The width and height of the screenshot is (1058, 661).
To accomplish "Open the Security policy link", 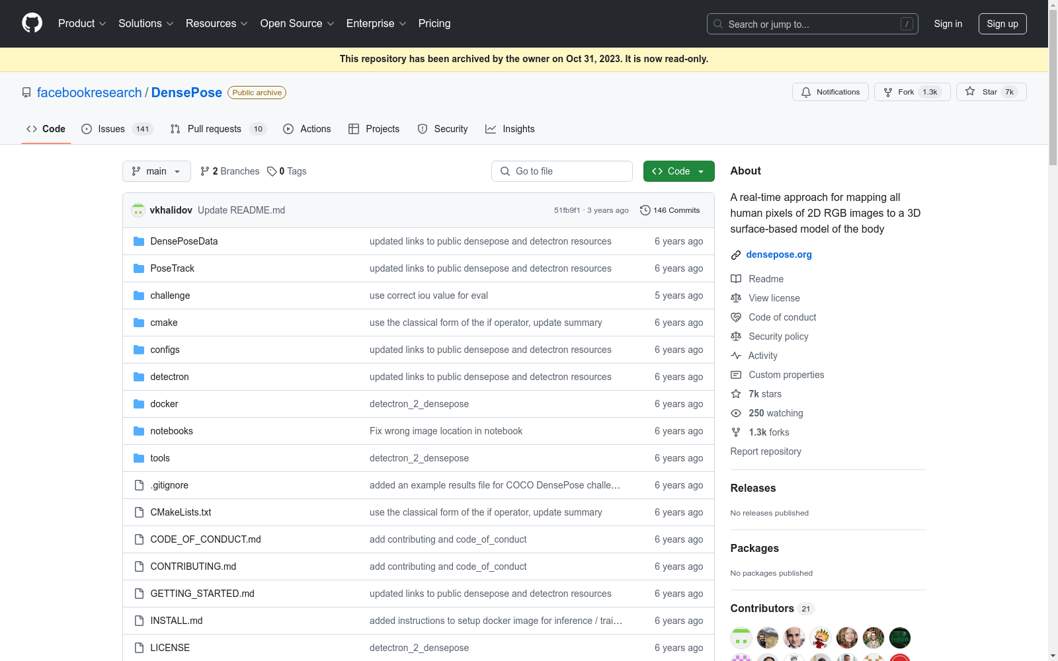I will point(778,336).
